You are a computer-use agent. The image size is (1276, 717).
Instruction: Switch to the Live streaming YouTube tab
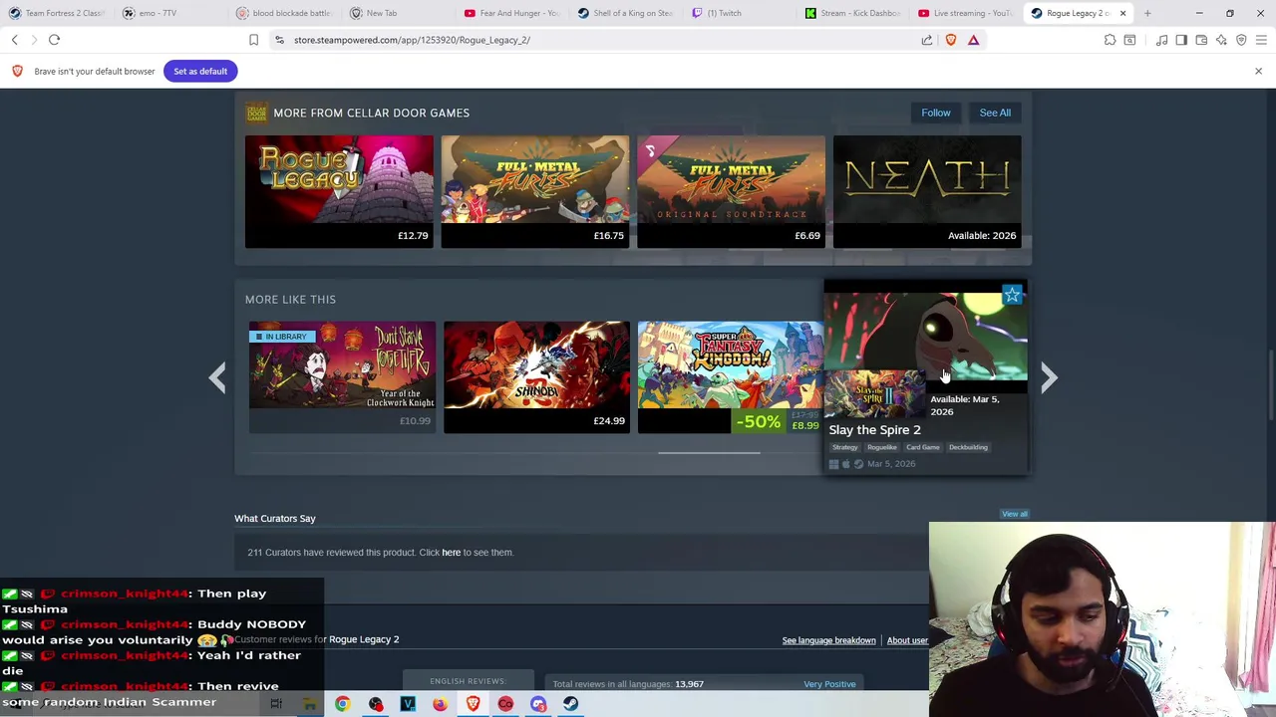click(x=966, y=13)
